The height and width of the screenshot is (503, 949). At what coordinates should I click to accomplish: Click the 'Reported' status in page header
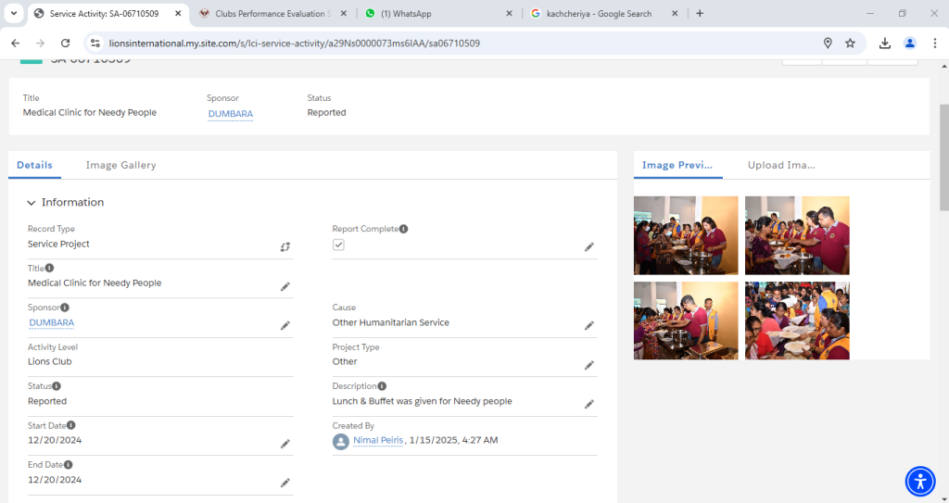tap(327, 113)
